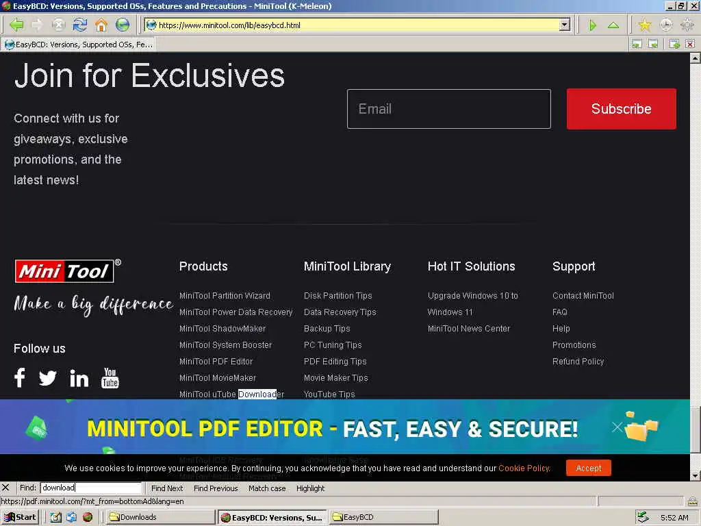Open the URL bar dropdown arrow
The height and width of the screenshot is (526, 701).
(565, 25)
